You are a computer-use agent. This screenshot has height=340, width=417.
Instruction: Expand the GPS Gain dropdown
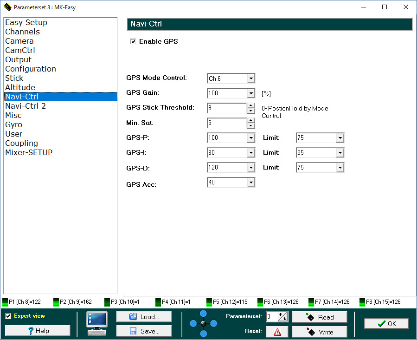tap(251, 93)
